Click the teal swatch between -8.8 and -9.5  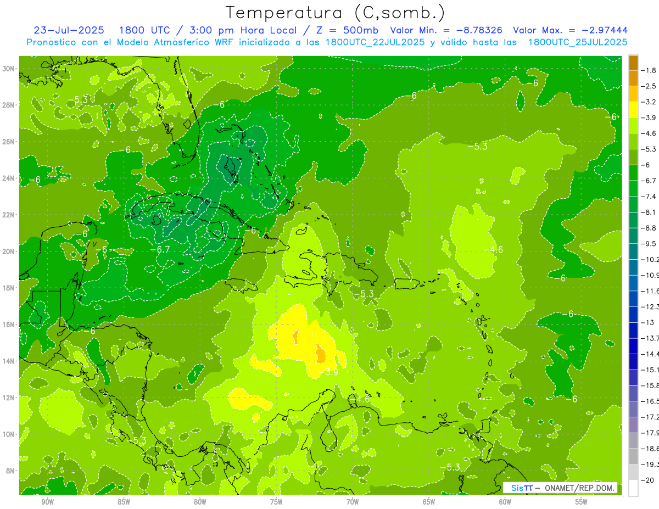coord(633,236)
